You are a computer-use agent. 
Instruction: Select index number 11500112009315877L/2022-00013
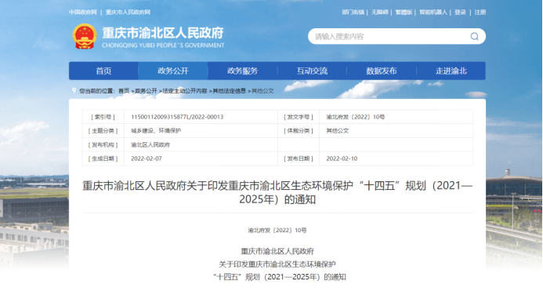tap(177, 117)
